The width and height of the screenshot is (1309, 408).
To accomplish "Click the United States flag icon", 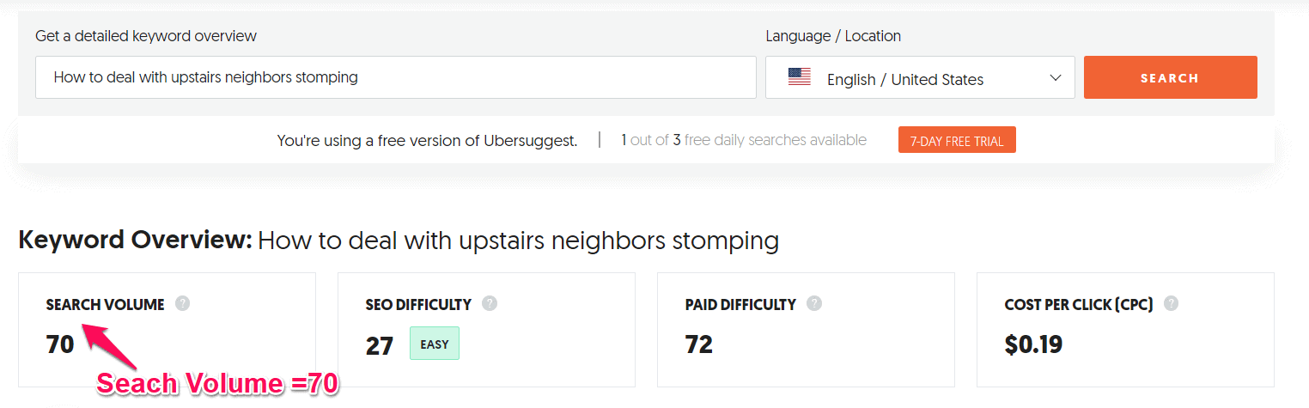I will [800, 77].
